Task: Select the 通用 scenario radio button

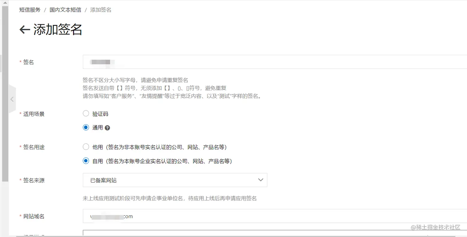Action: 86,127
